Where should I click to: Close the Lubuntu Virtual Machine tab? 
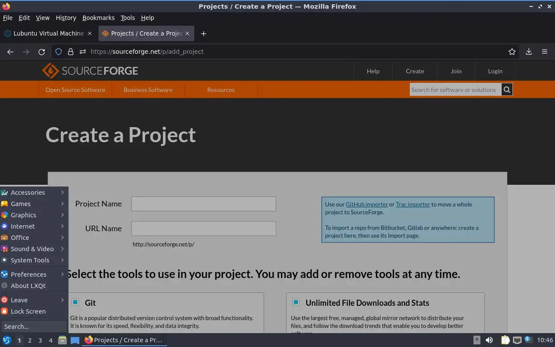tap(90, 33)
